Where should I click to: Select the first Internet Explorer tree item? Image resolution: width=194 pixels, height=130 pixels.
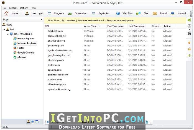24,39
